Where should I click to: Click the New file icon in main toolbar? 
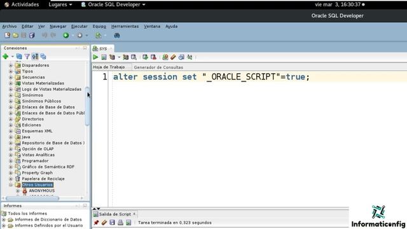click(x=7, y=36)
